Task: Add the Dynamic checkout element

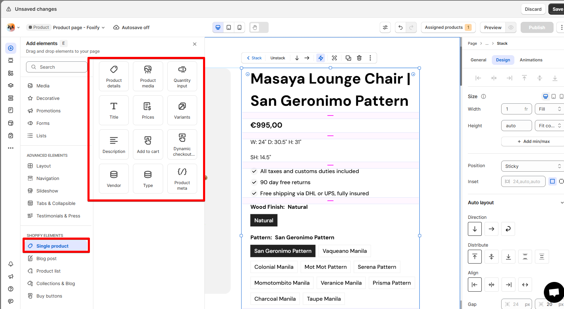Action: coord(182,145)
